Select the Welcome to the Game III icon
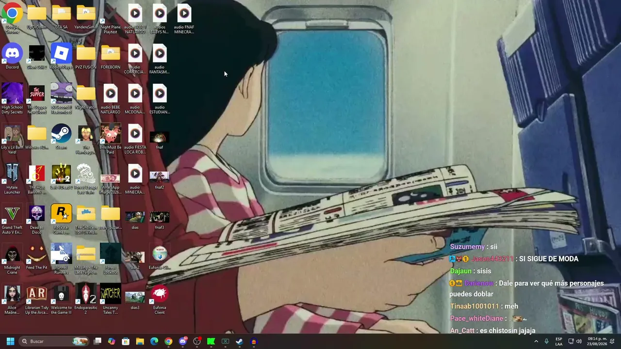 pyautogui.click(x=61, y=300)
